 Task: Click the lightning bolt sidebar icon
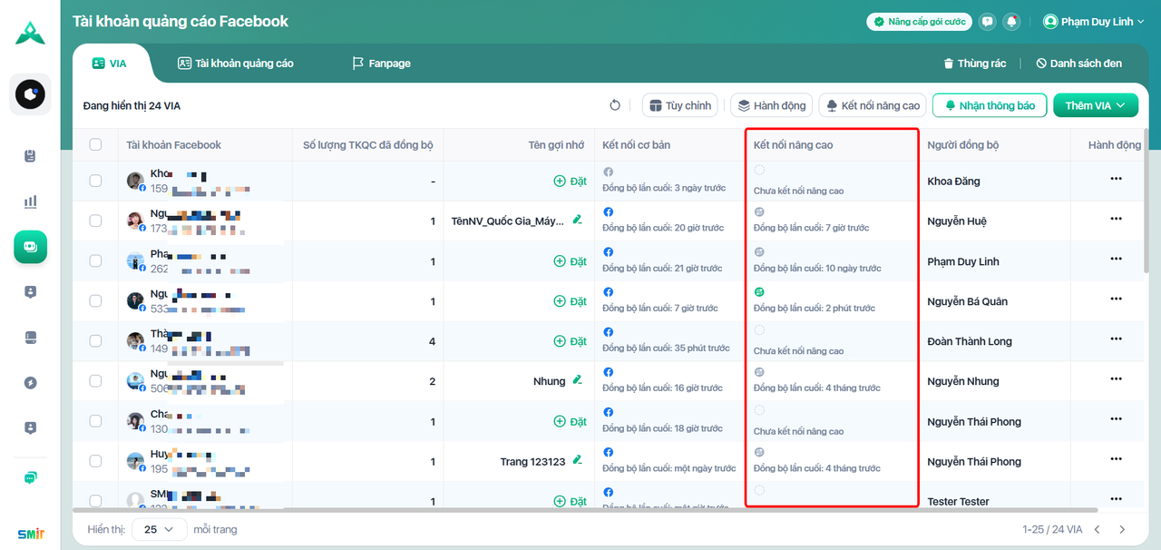[x=31, y=383]
